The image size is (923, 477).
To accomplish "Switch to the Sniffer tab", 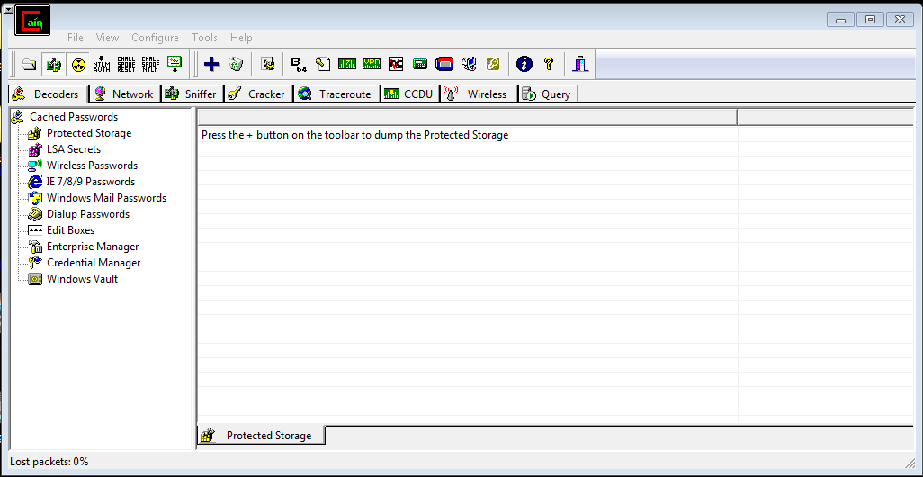I will (x=192, y=94).
